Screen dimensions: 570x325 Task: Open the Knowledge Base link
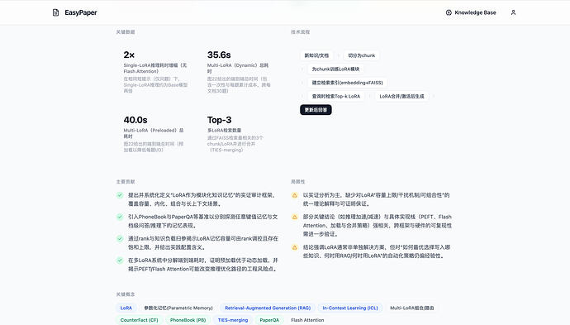pos(471,12)
